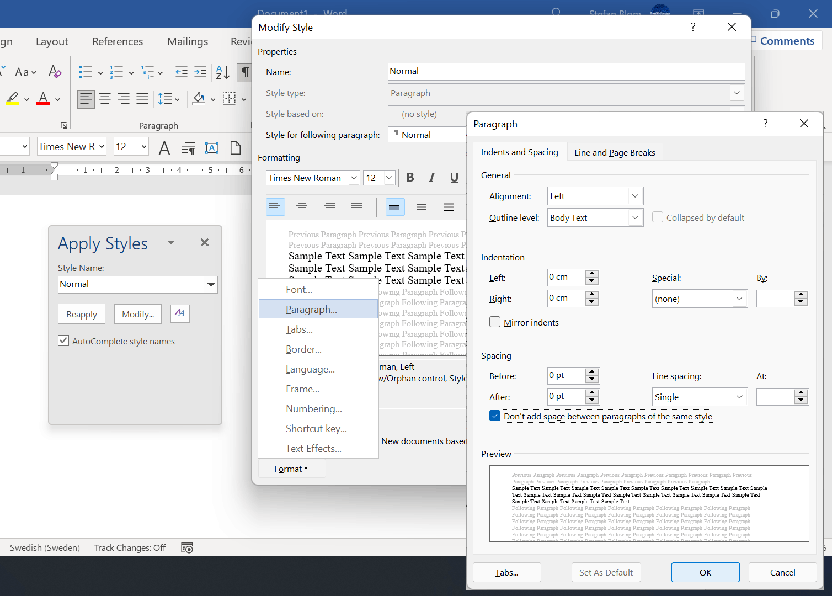The image size is (832, 596).
Task: Enable the Mirror indents checkbox
Action: click(x=495, y=322)
